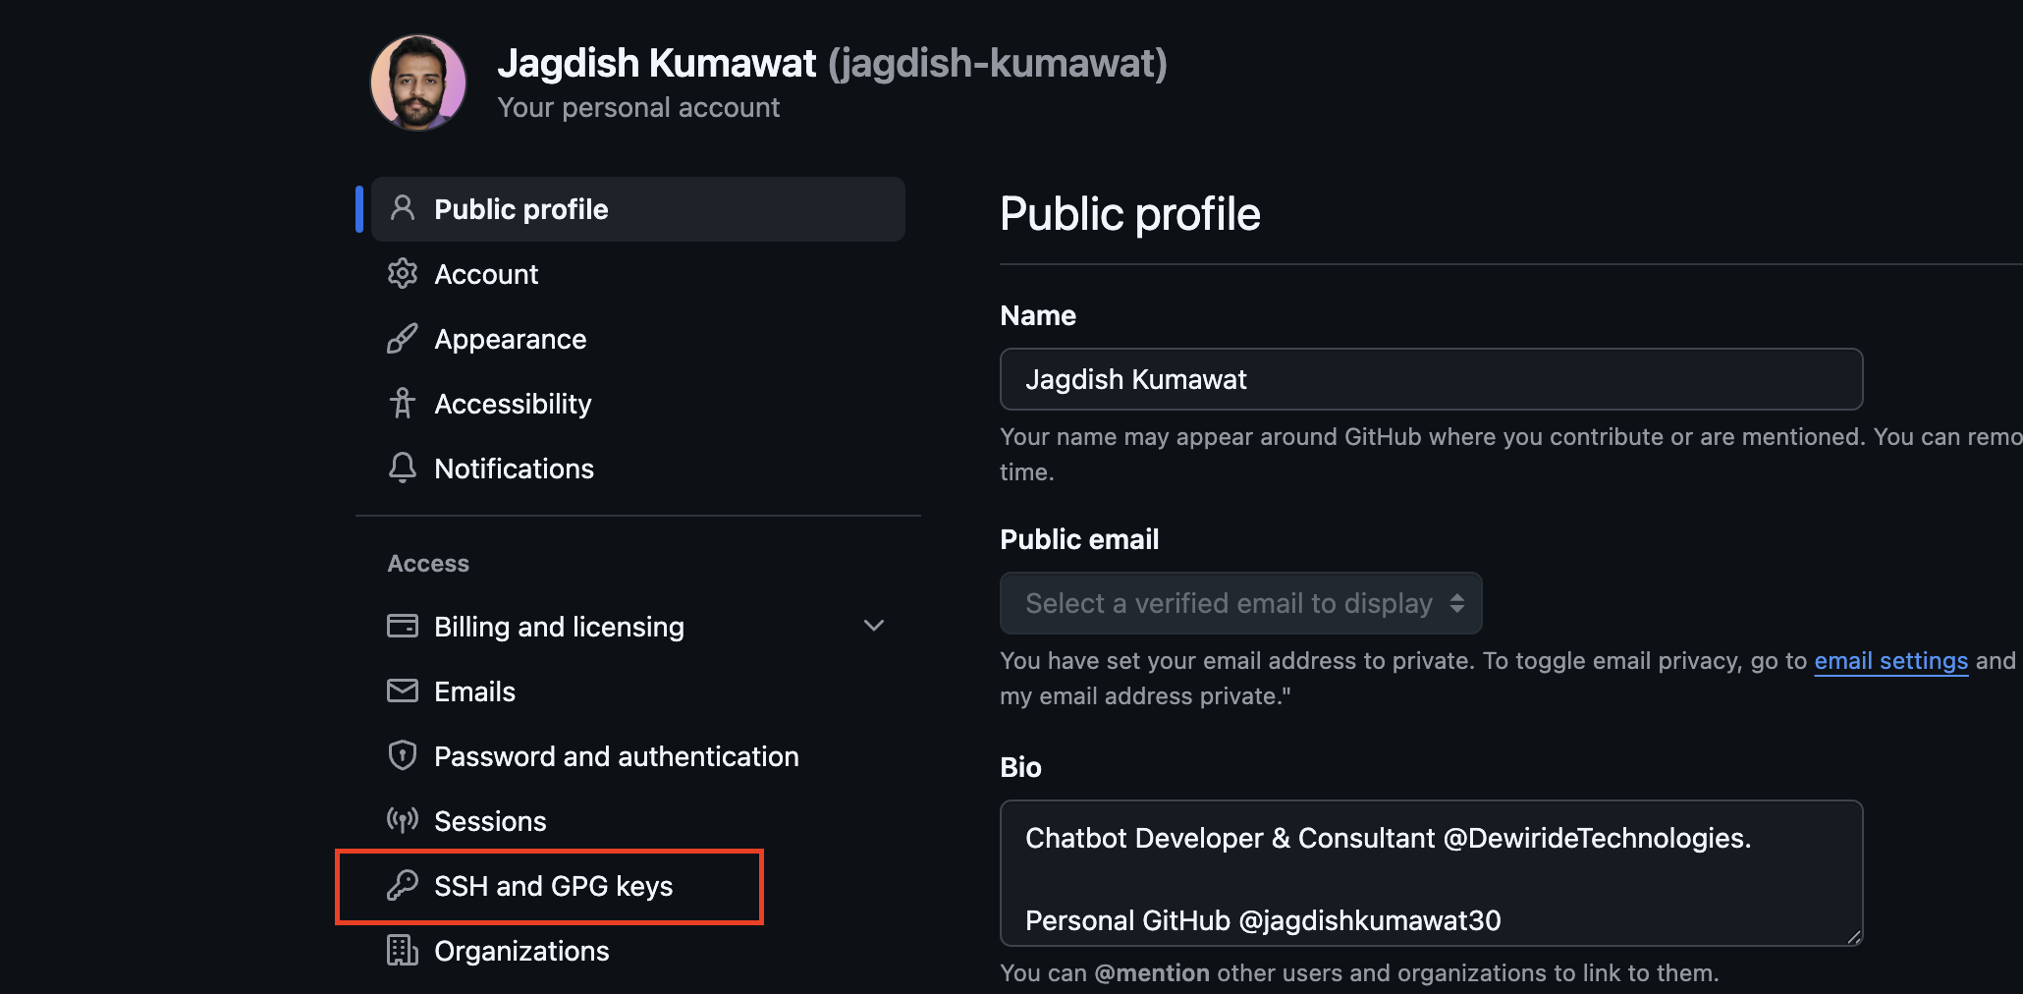Image resolution: width=2023 pixels, height=994 pixels.
Task: Click the SSH and GPG keys key icon
Action: click(x=403, y=885)
